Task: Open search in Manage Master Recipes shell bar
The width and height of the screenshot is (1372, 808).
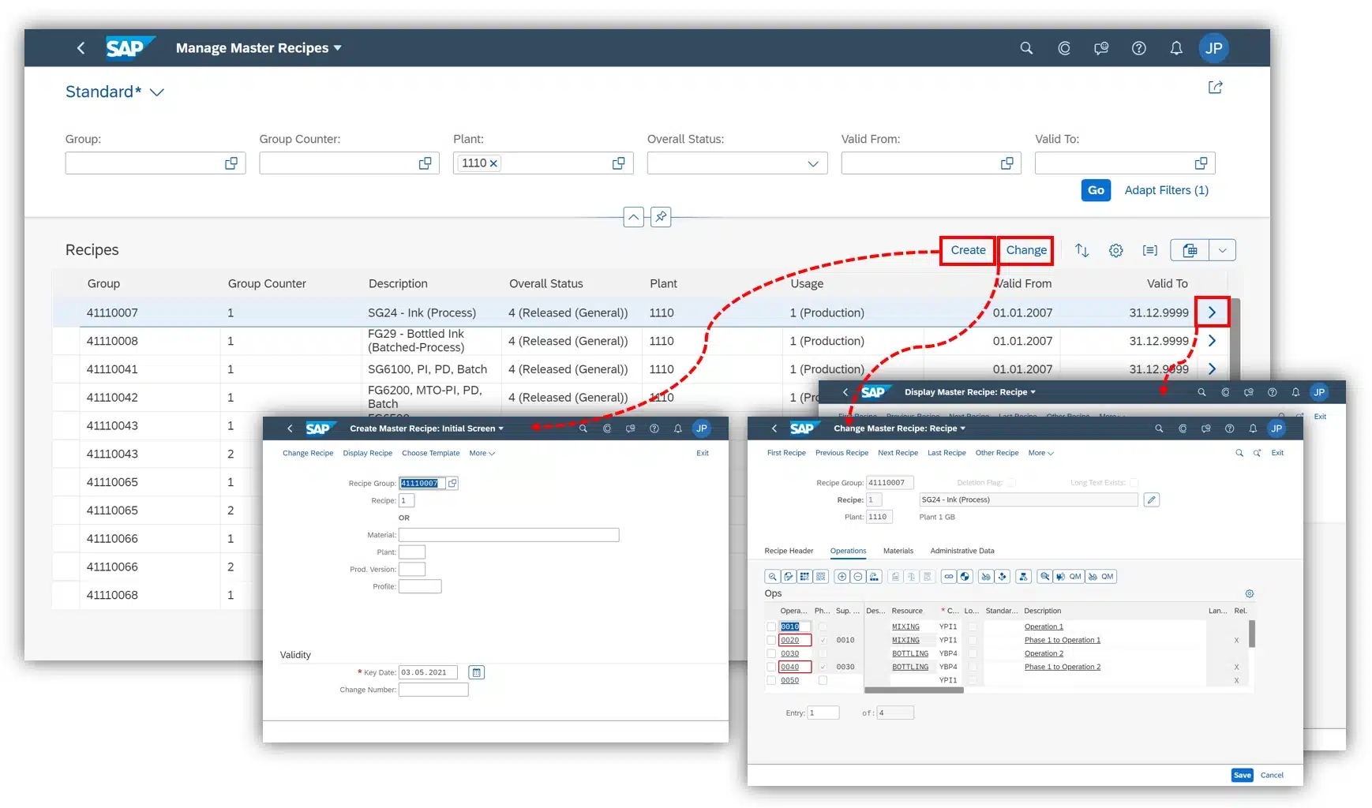Action: click(x=1026, y=48)
